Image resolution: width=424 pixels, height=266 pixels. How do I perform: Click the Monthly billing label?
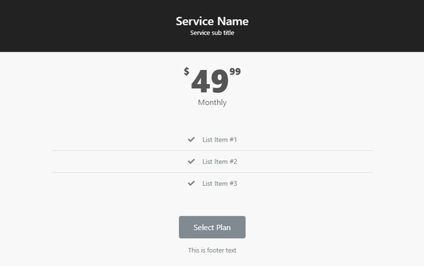pyautogui.click(x=212, y=103)
